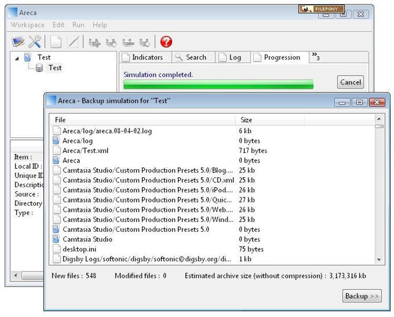The width and height of the screenshot is (394, 317).
Task: Click left arrow of main window horizontal scrollbar
Action: [16, 275]
